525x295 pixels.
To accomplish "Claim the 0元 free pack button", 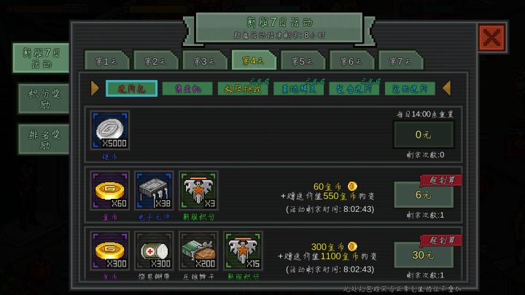I will pyautogui.click(x=424, y=135).
